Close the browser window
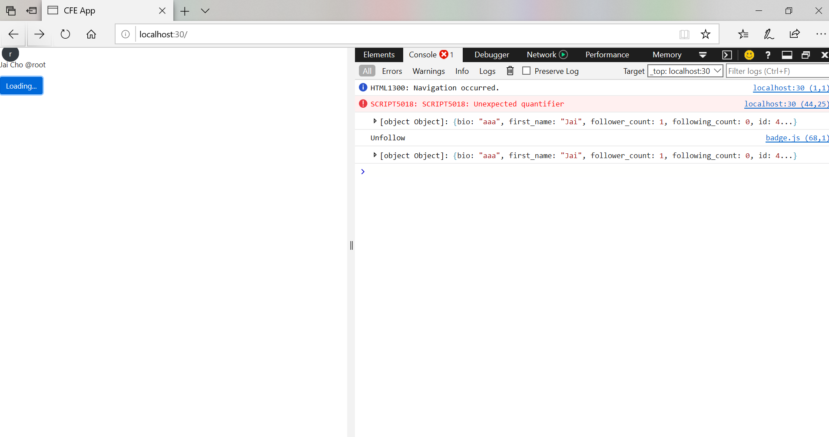The image size is (829, 437). point(818,11)
